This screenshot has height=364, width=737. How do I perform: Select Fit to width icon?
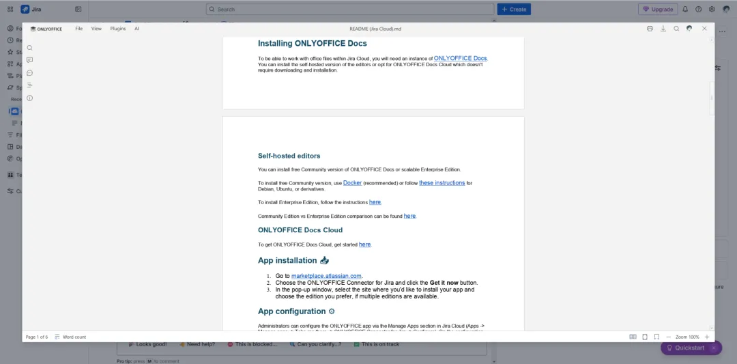tap(656, 337)
